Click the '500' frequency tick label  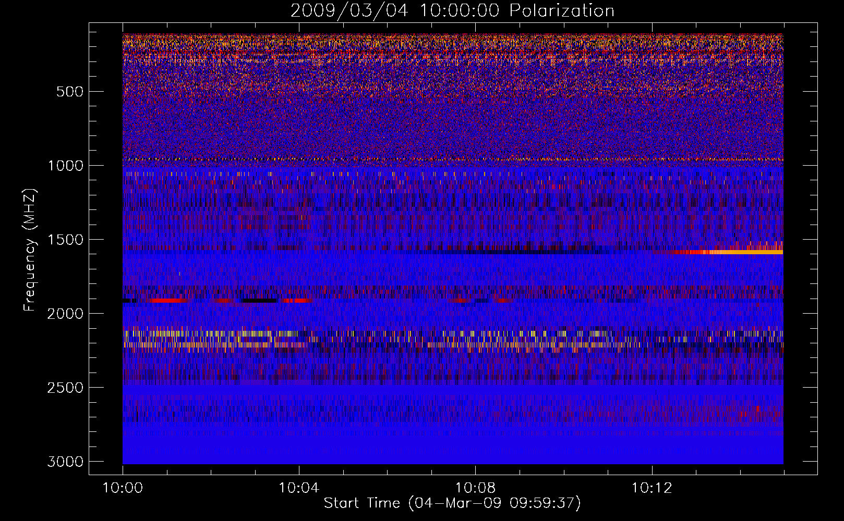(69, 92)
